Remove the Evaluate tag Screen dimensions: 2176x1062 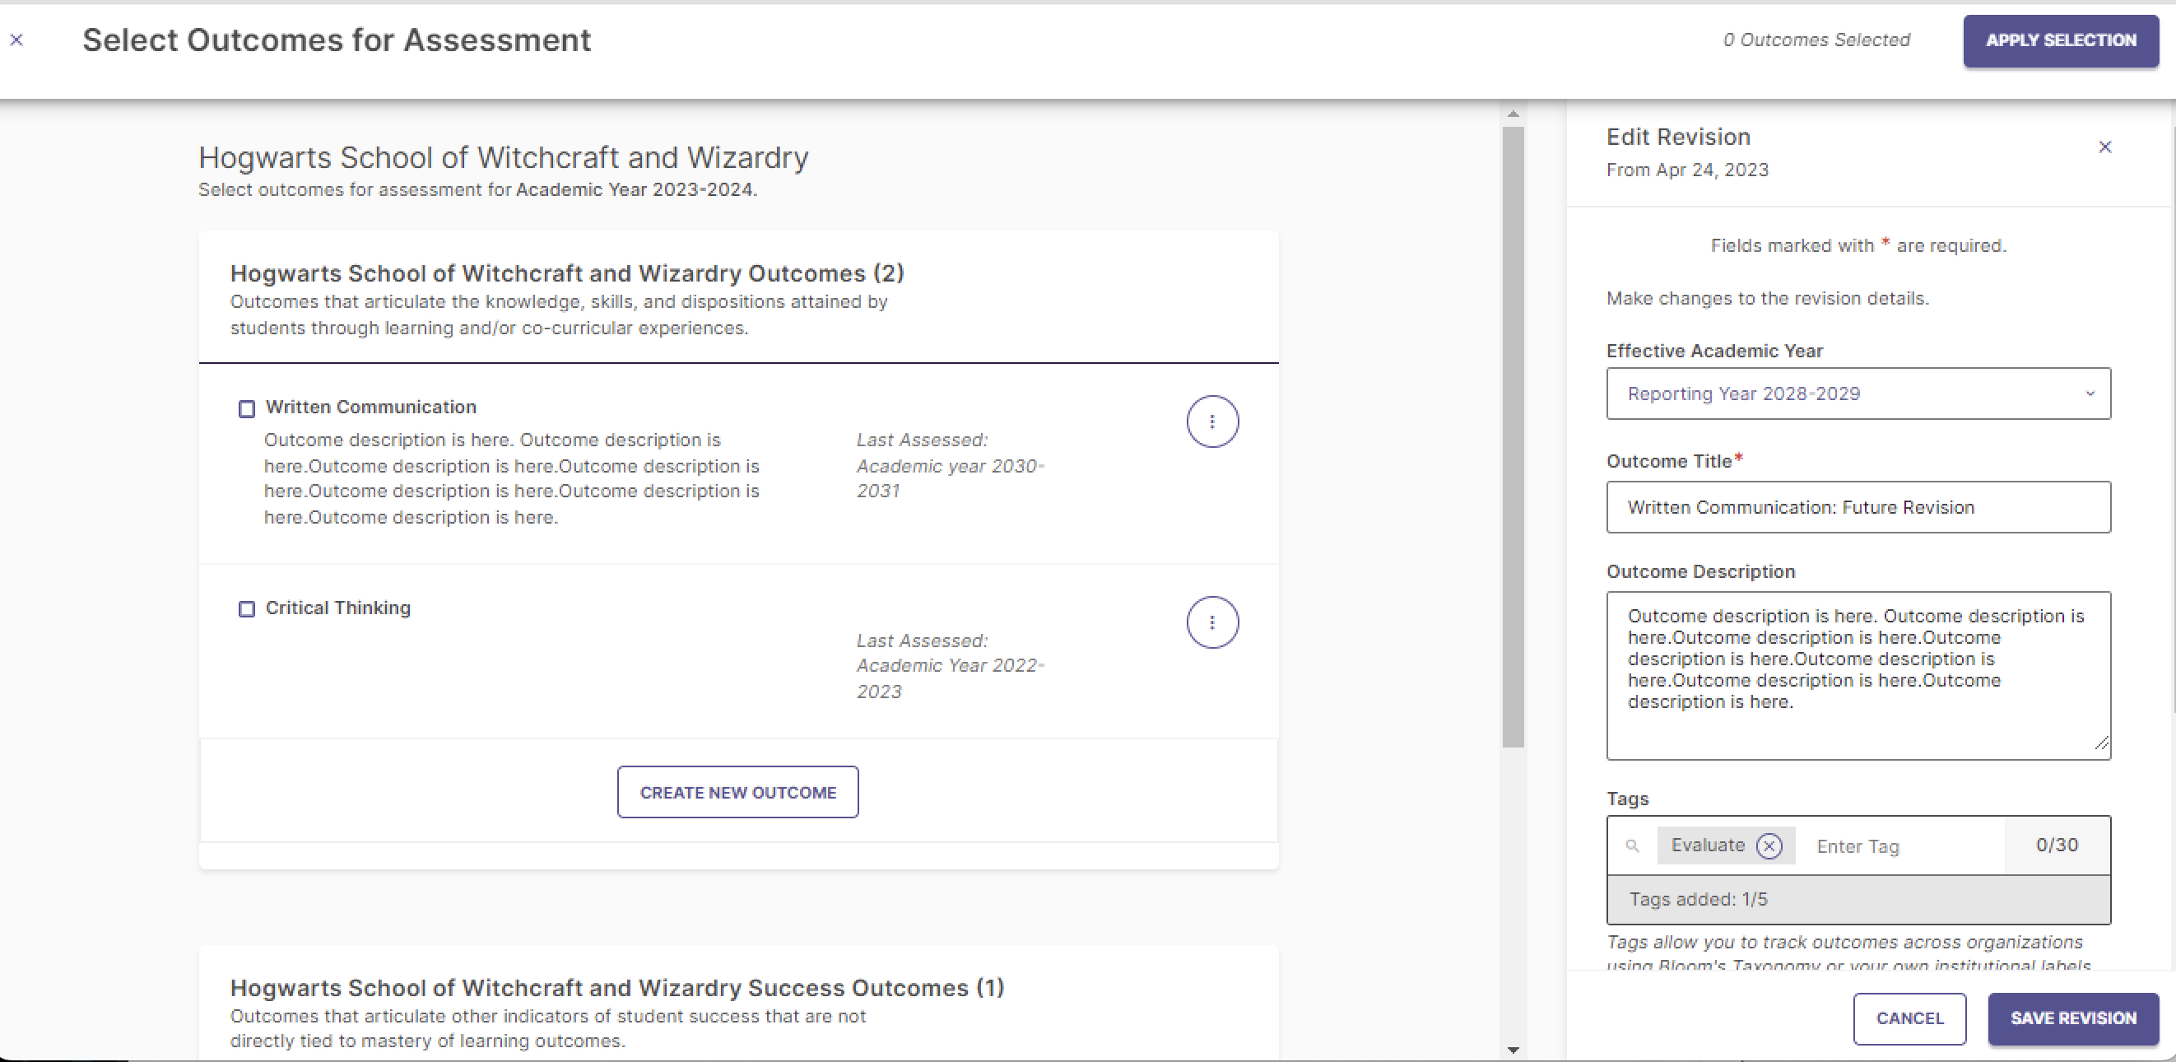click(x=1769, y=845)
